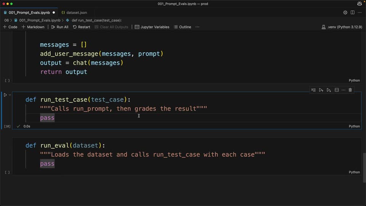Restart the notebook kernel
Screen dimensions: 366x206
click(x=82, y=27)
